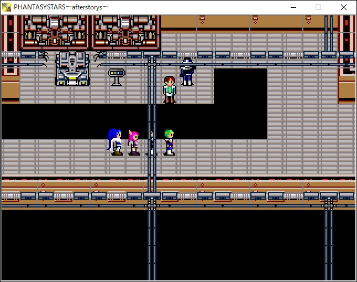The height and width of the screenshot is (282, 357).
Task: Talk to the dark blue uniformed guard
Action: tap(187, 72)
